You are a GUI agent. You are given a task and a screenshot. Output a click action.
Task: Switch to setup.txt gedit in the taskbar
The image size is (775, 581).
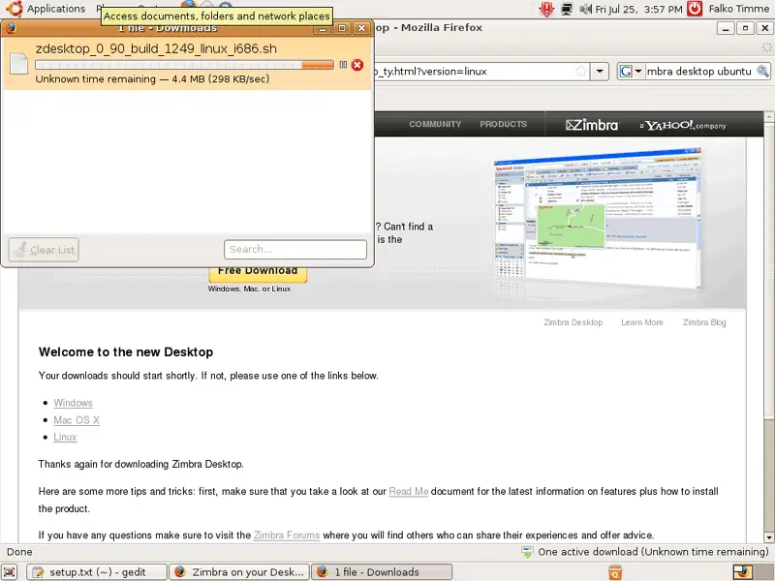pos(96,572)
